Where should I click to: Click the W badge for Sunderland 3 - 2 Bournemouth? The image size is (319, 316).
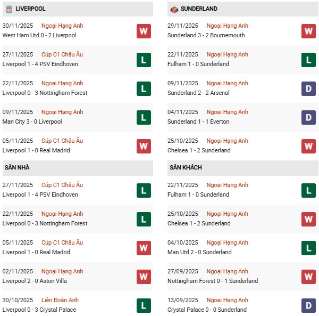[308, 31]
